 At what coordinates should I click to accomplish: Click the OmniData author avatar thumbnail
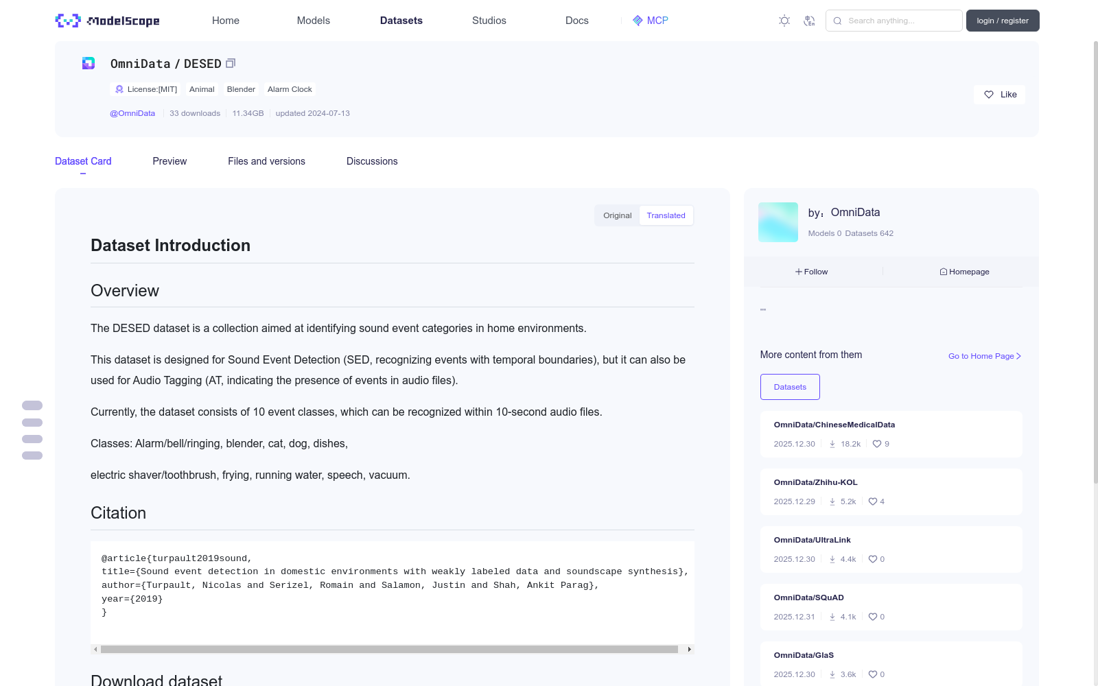pos(778,222)
